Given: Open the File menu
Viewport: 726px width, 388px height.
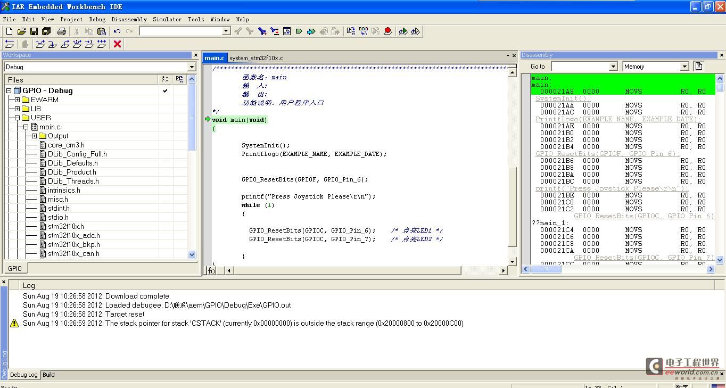Looking at the screenshot, I should pyautogui.click(x=9, y=19).
